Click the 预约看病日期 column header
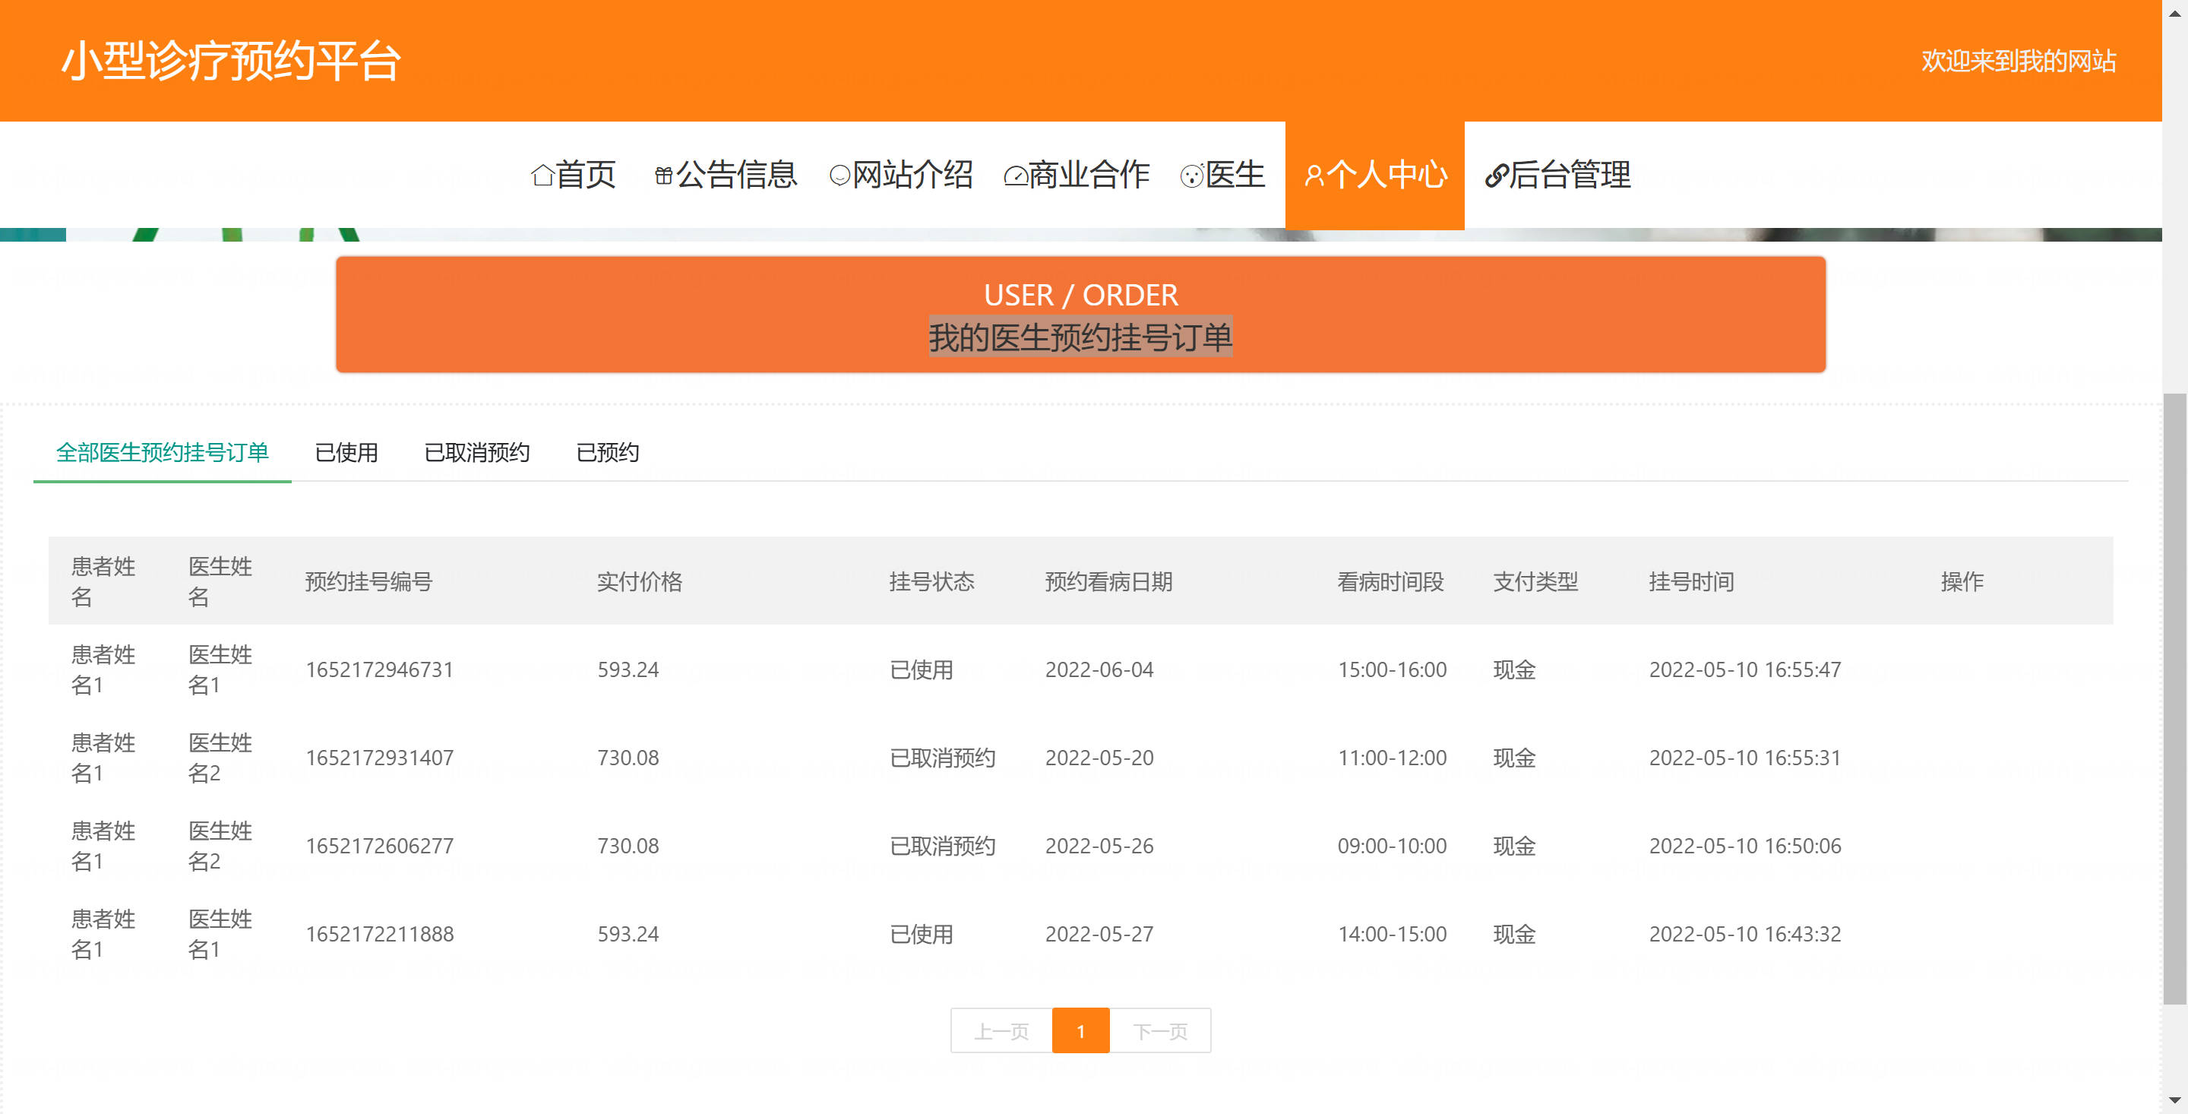Screen dimensions: 2188x1114 (x=1108, y=582)
